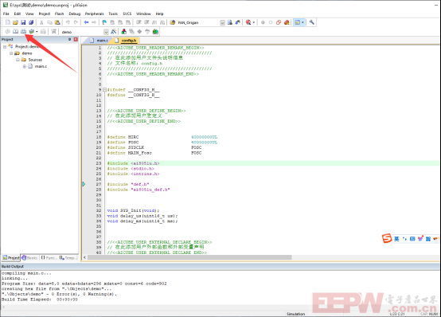Disable all breakpoints icon

pyautogui.click(x=279, y=22)
